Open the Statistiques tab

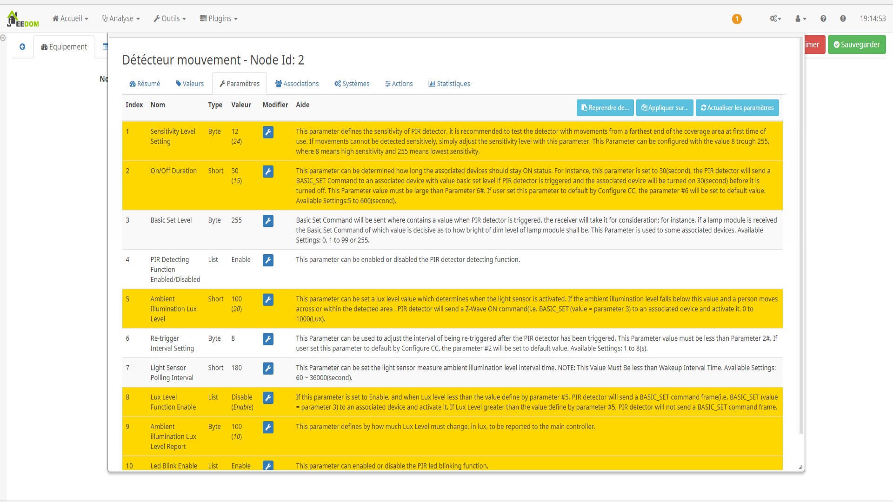click(x=449, y=84)
